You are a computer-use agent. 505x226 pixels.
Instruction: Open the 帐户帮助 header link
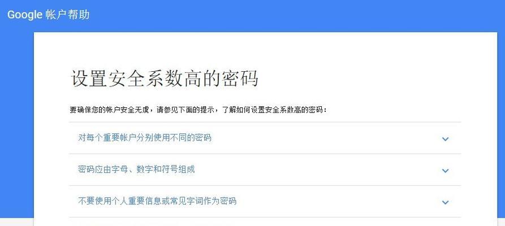coord(67,15)
